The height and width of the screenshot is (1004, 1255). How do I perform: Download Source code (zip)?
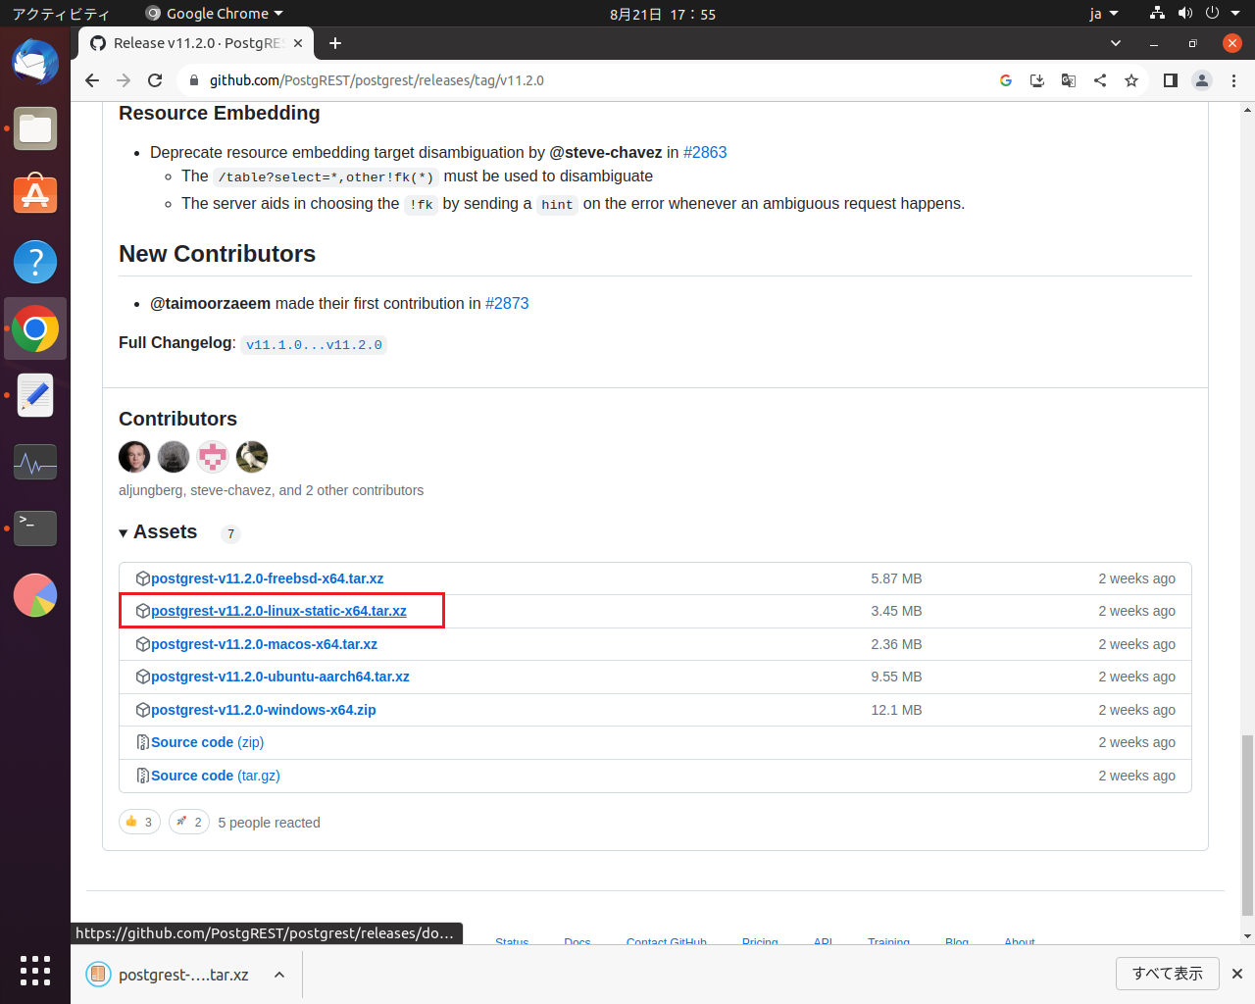207,742
